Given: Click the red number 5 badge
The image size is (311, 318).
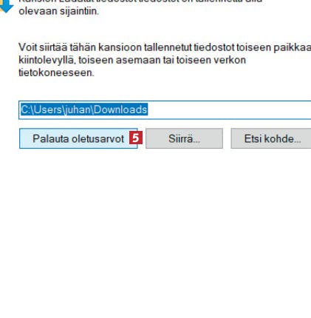Looking at the screenshot, I should point(136,138).
